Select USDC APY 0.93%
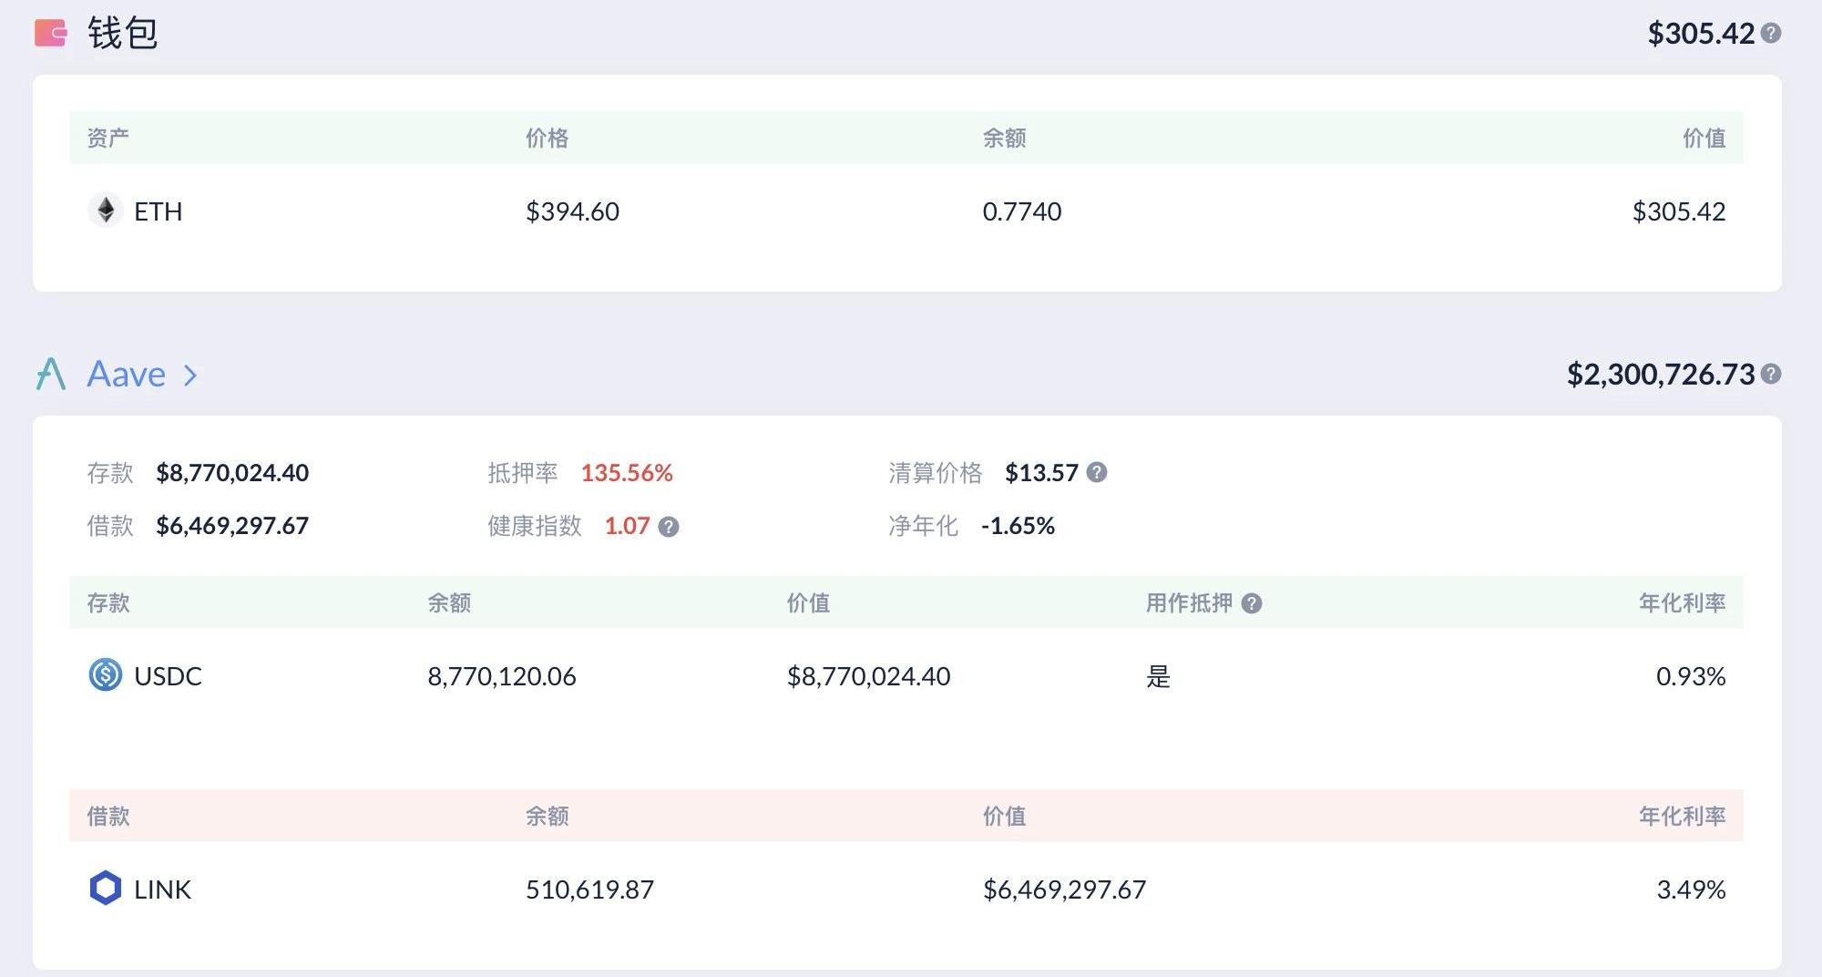1822x977 pixels. click(1691, 676)
